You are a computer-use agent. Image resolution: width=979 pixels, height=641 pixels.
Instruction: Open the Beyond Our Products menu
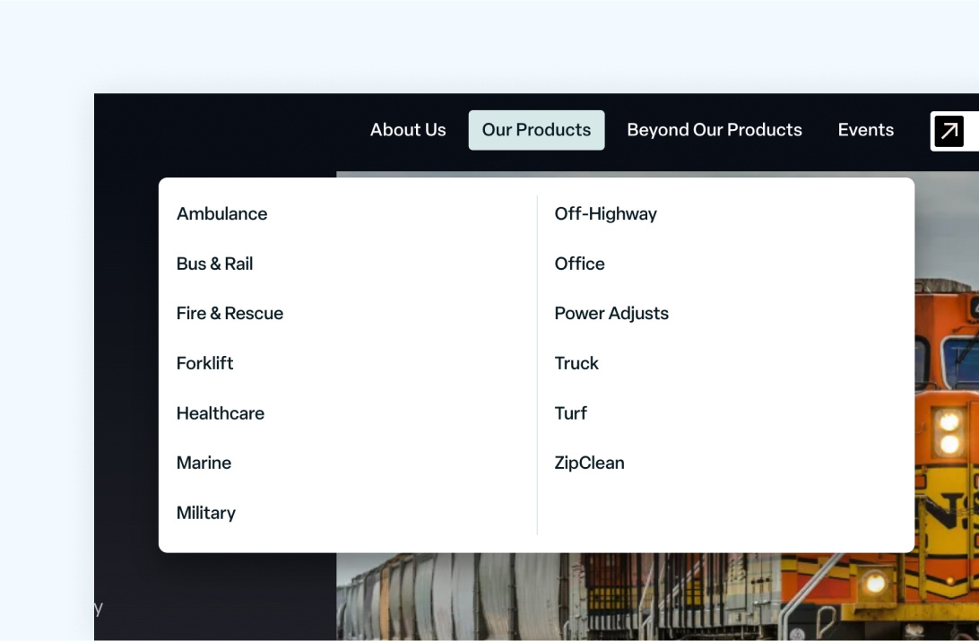715,130
